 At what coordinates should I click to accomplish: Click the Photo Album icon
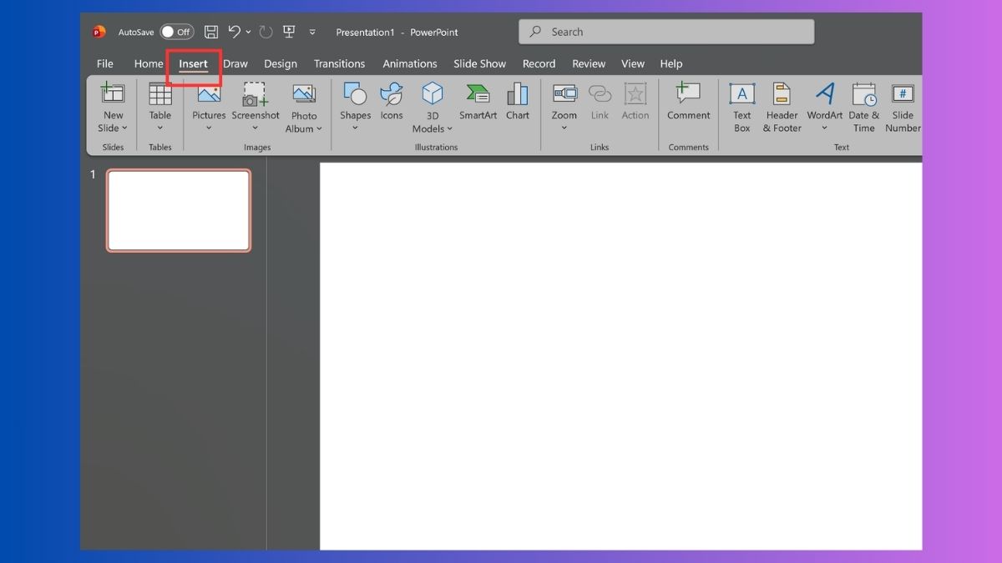pos(304,93)
